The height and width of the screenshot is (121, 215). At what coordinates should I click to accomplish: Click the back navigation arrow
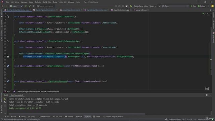click(x=3, y=6)
